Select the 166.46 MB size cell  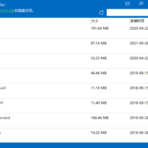point(99,118)
